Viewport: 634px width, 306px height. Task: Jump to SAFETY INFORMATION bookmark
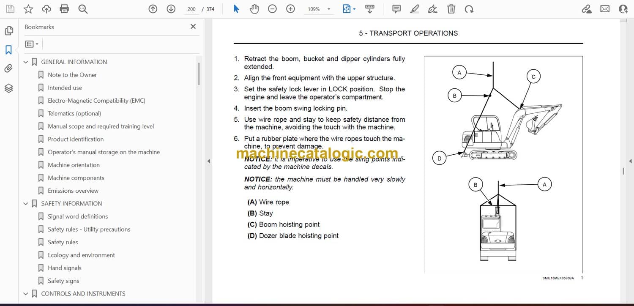coord(71,204)
